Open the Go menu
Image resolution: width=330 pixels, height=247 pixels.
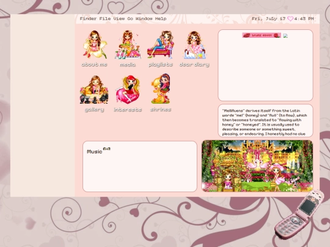(130, 19)
